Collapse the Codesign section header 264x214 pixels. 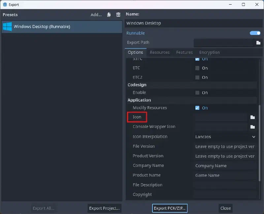191,85
